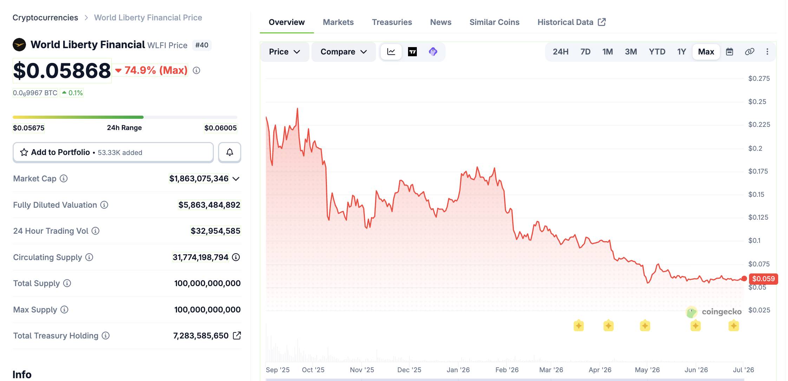Image resolution: width=788 pixels, height=381 pixels.
Task: Switch to the Markets tab
Action: (x=338, y=22)
